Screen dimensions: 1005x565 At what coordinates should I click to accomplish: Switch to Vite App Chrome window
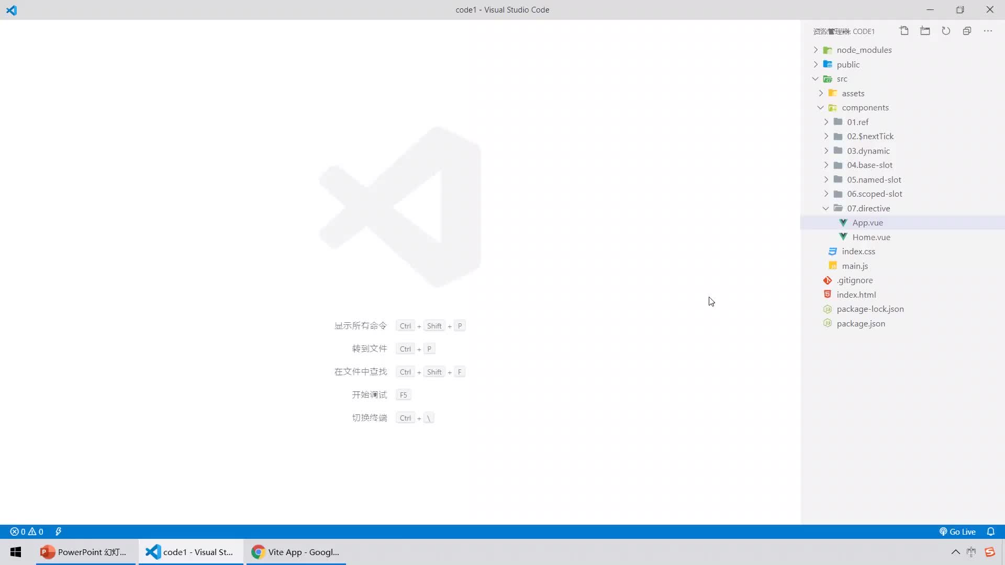click(296, 552)
